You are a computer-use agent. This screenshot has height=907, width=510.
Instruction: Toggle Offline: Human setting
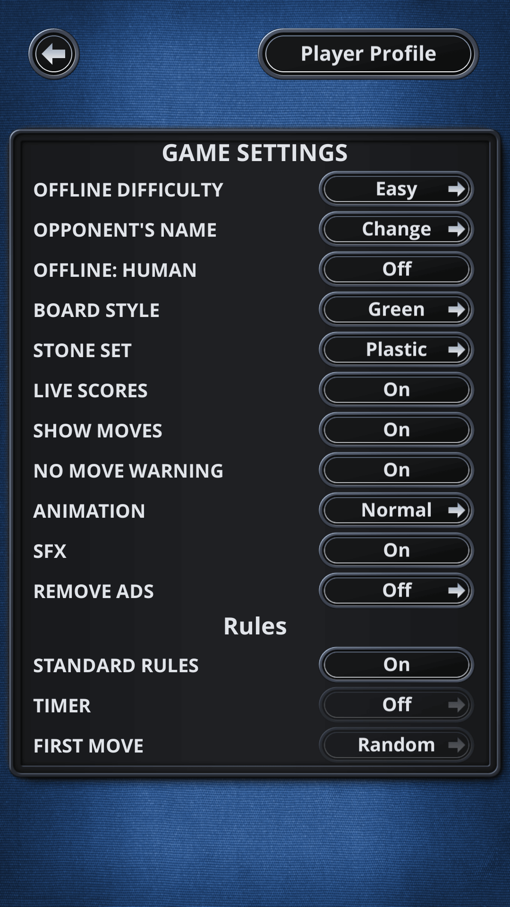(x=396, y=269)
